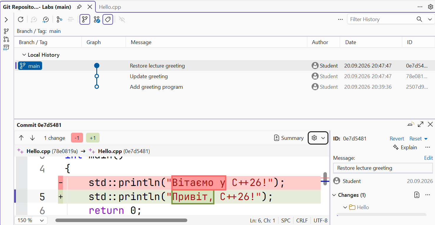Open the 150 % zoom dropdown
Image resolution: width=435 pixels, height=225 pixels.
[31, 220]
